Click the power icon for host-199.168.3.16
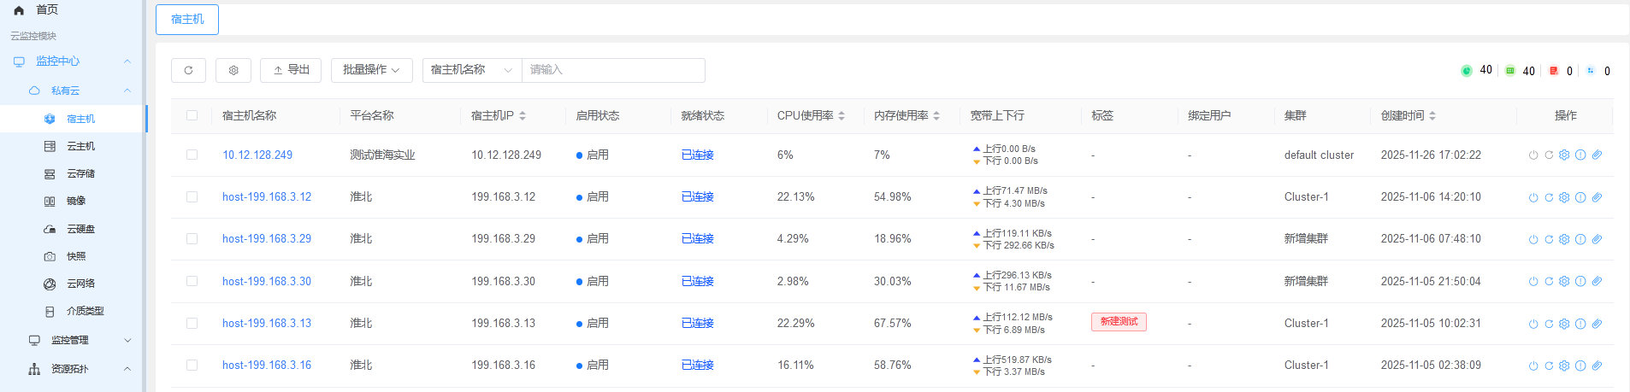The width and height of the screenshot is (1630, 392). coord(1533,366)
